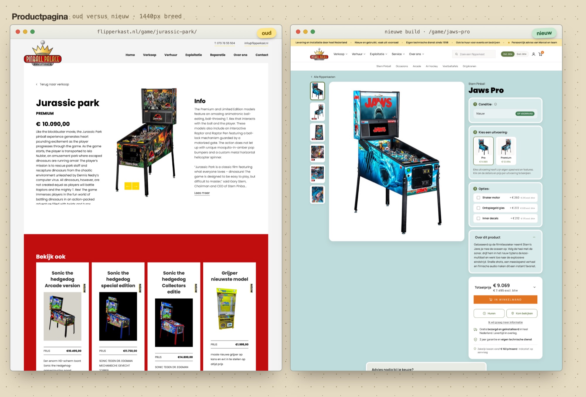
Task: Click the Huren button
Action: 489,314
